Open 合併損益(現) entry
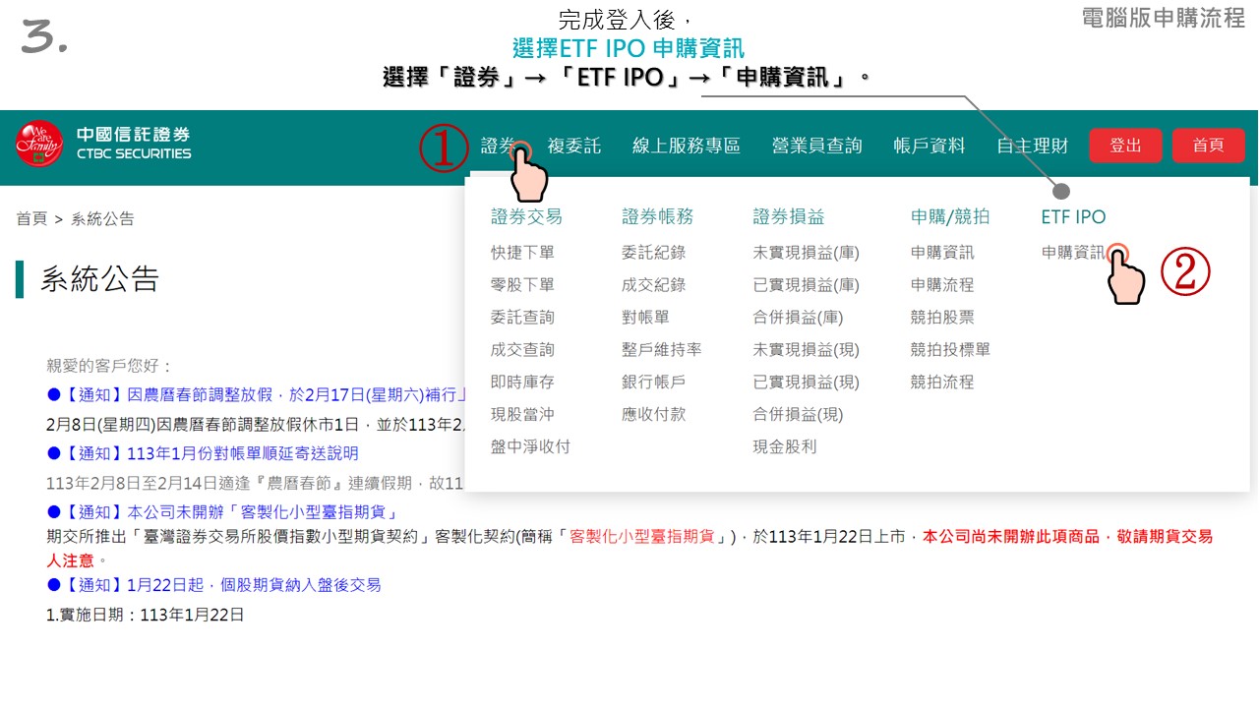 point(798,415)
